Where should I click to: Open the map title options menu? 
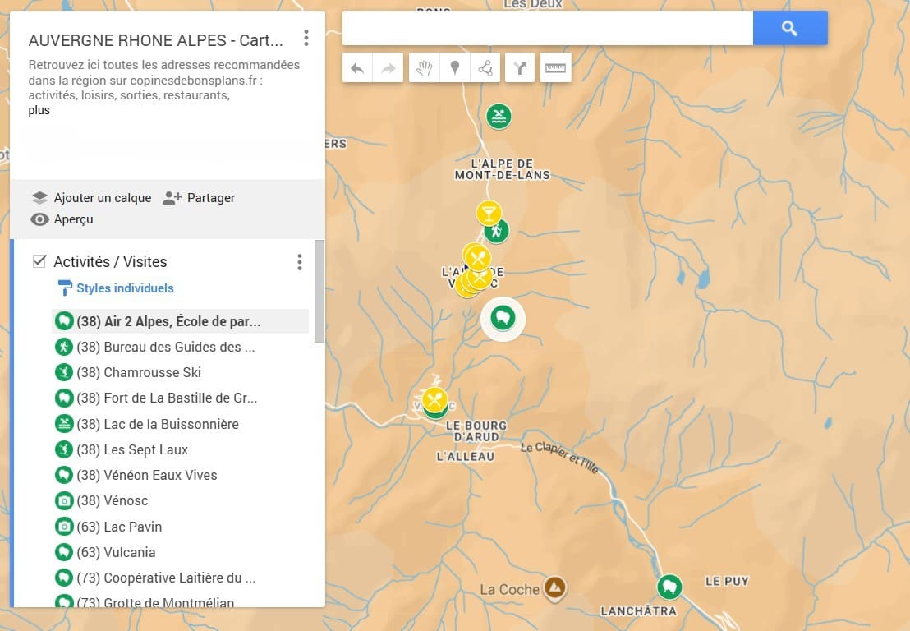point(306,39)
